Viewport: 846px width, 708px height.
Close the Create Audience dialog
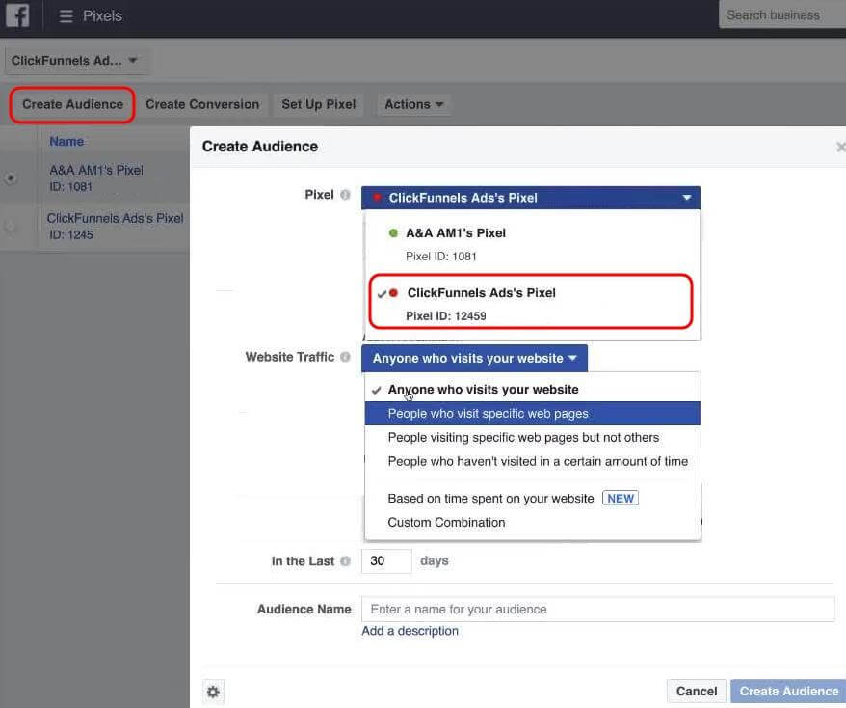pyautogui.click(x=840, y=147)
